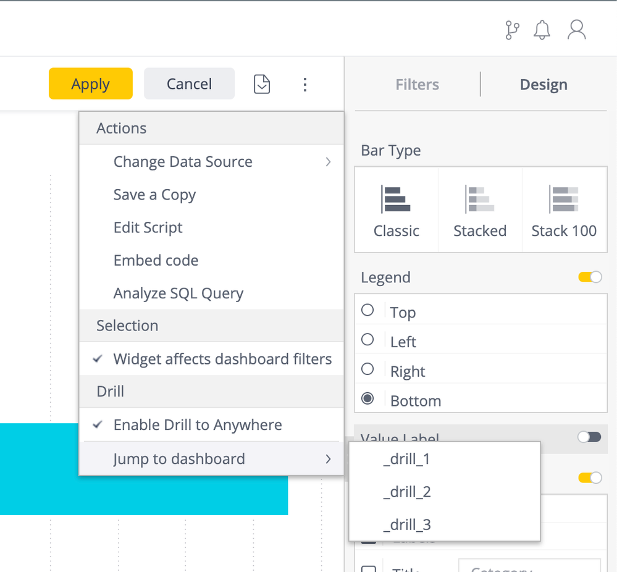
Task: Toggle the Legend switch off
Action: 590,277
